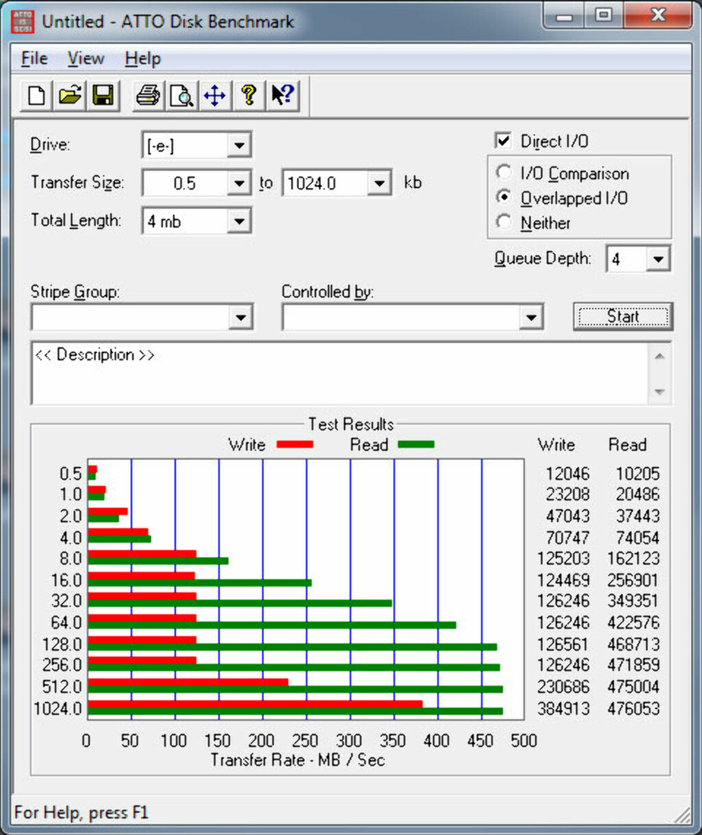Click the Read value 10205
The height and width of the screenshot is (835, 702).
tap(638, 473)
